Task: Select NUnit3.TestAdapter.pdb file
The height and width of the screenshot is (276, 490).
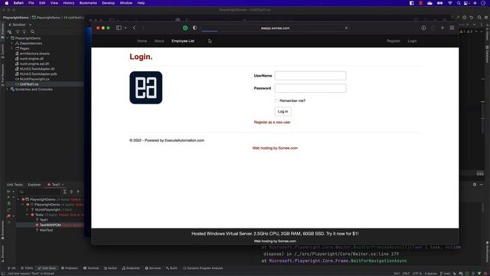Action: 38,74
